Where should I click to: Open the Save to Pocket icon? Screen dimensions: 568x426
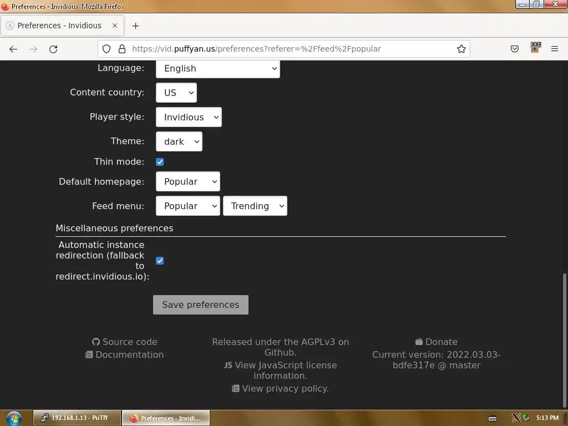click(514, 49)
